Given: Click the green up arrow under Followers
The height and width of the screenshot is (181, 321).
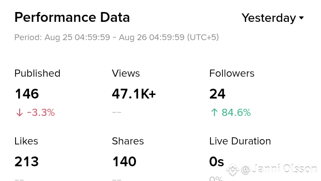Looking at the screenshot, I should pyautogui.click(x=214, y=112).
